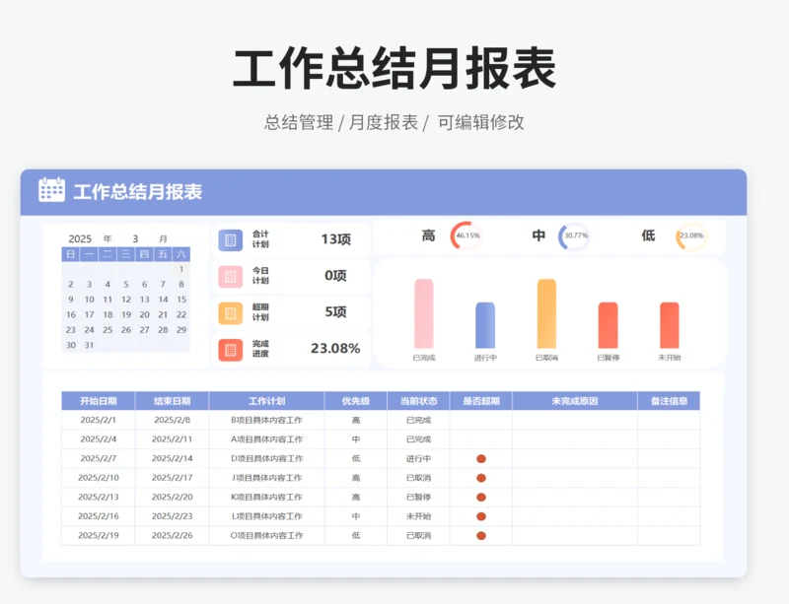
Task: Click the pink 已完成 bar in chart
Action: coord(424,313)
